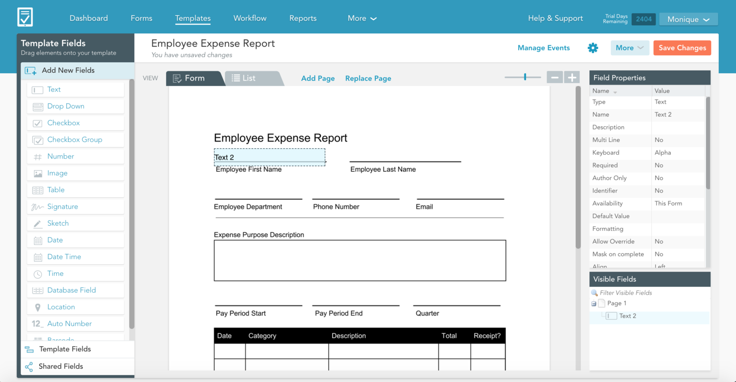Collapse the Page 1 tree node
This screenshot has width=736, height=382.
(594, 304)
